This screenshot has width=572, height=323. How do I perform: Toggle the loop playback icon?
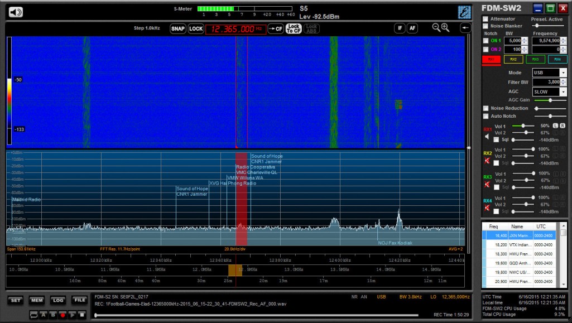coord(33,315)
